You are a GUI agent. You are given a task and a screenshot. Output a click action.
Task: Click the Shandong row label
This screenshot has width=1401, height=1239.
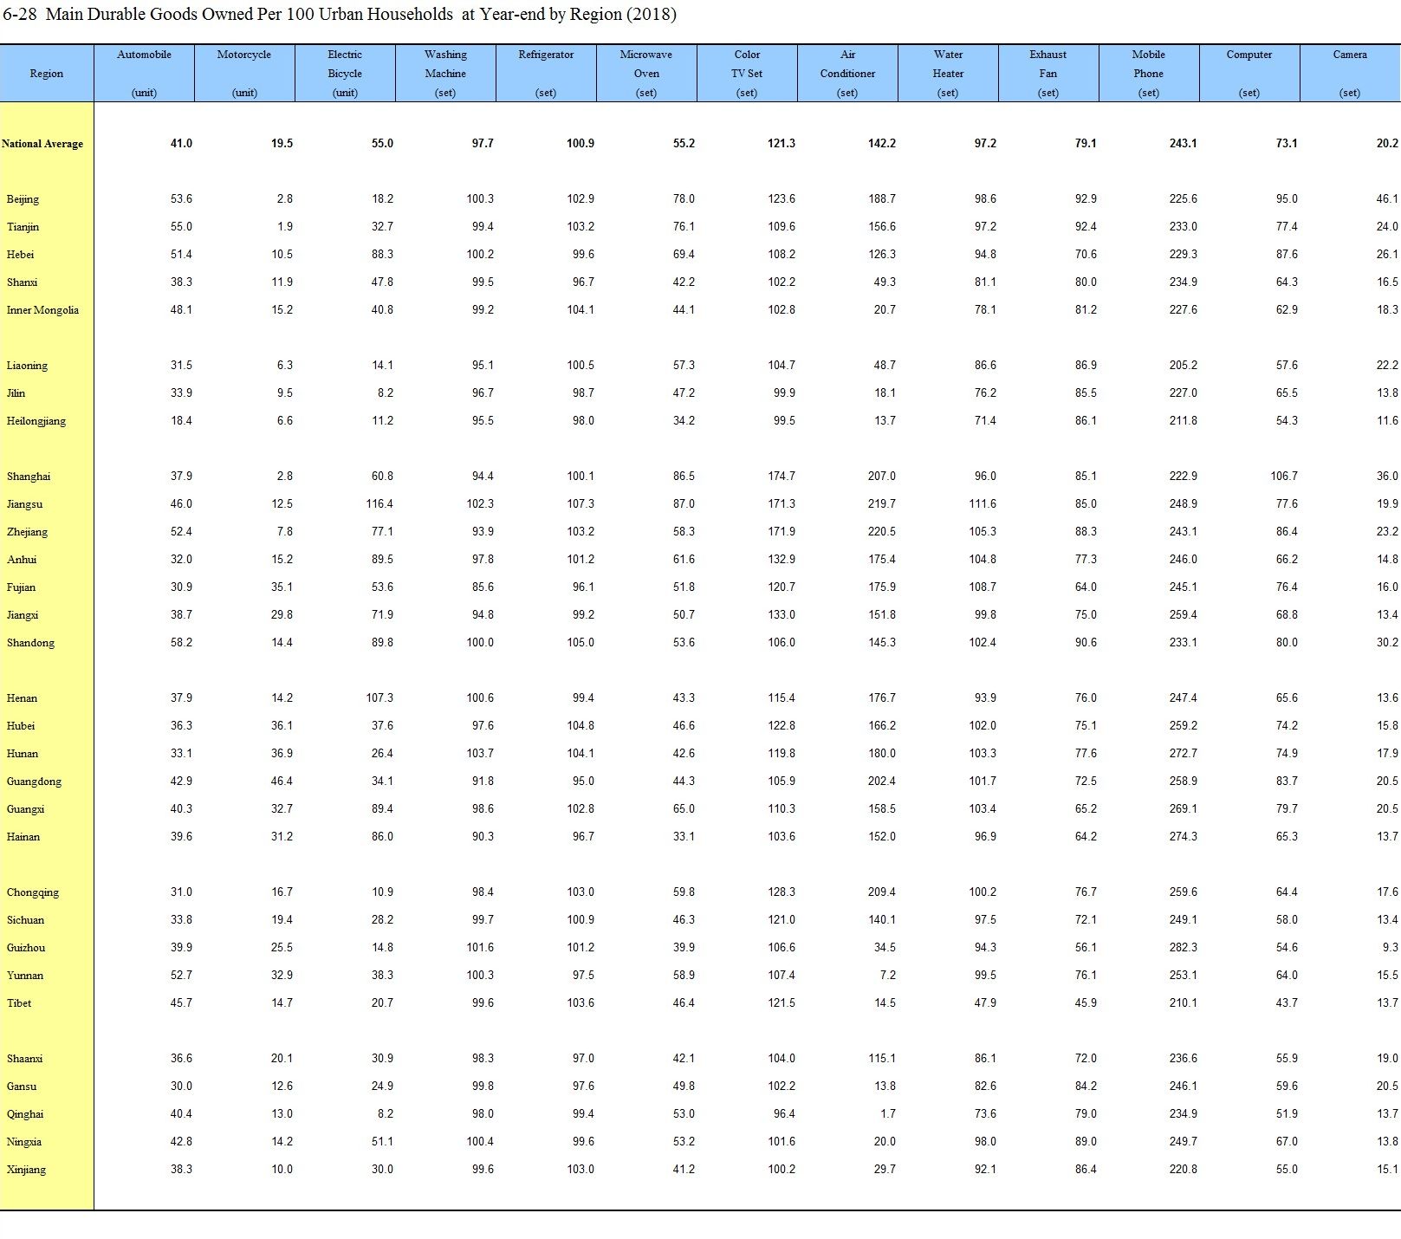(30, 643)
